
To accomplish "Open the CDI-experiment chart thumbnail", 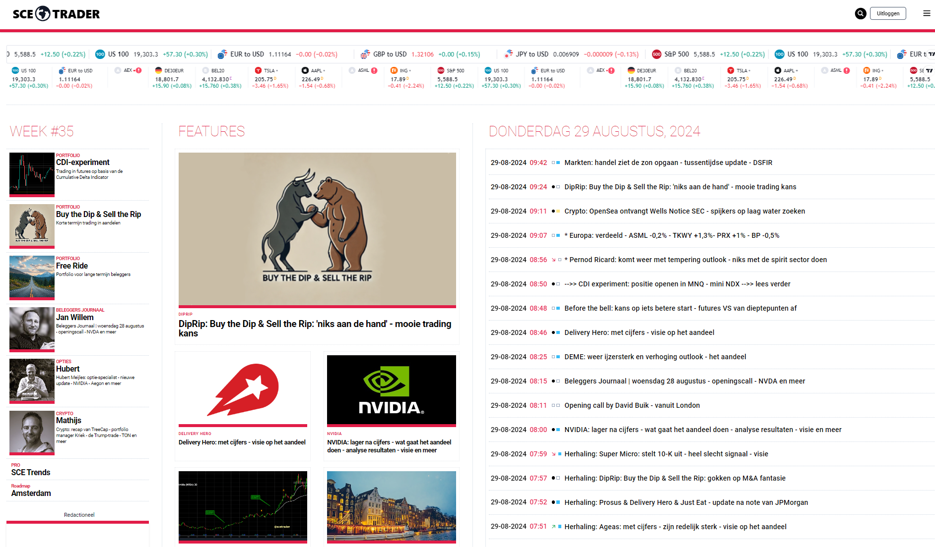I will point(32,174).
